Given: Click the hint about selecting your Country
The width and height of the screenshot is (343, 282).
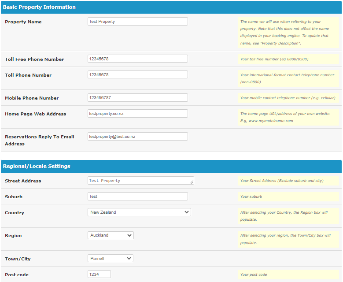Looking at the screenshot, I should (288, 216).
